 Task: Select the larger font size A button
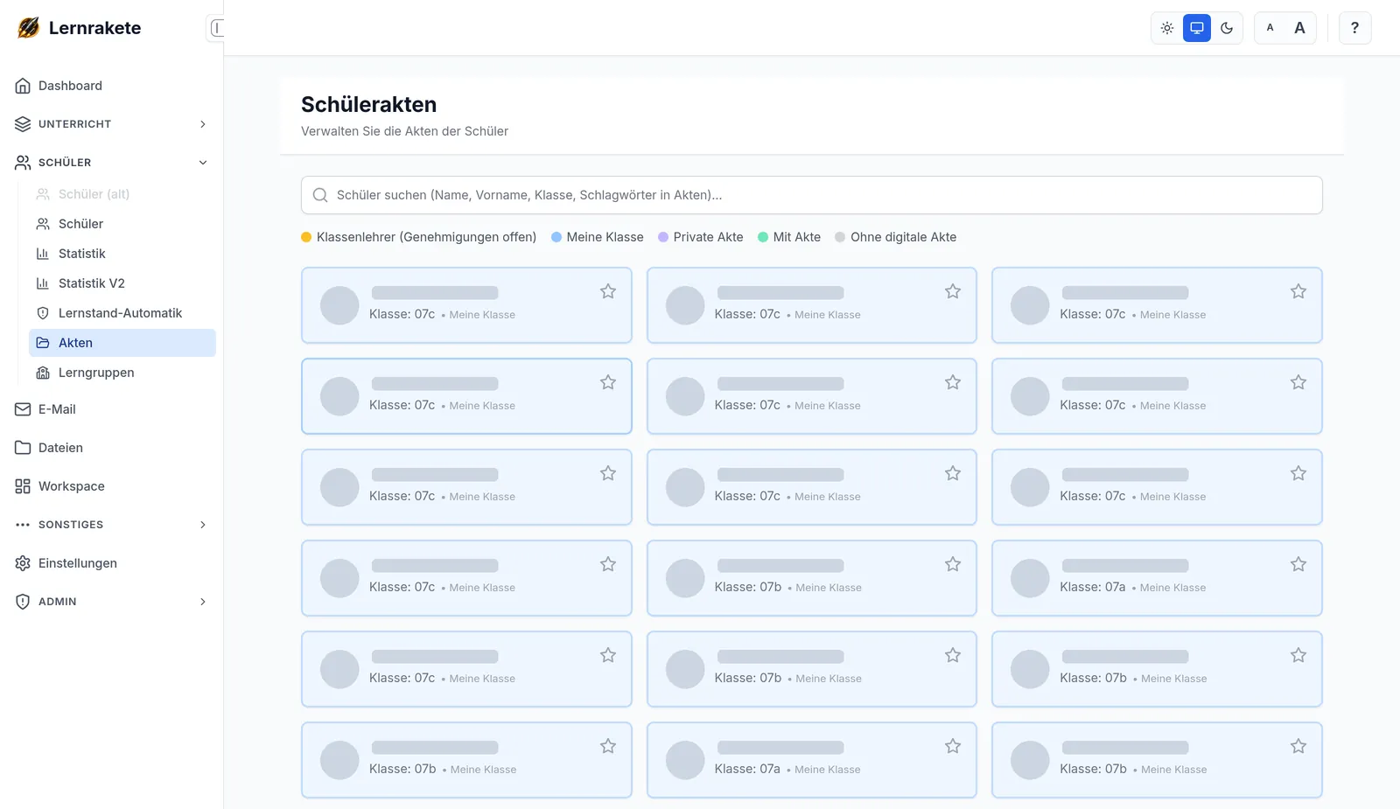pos(1299,28)
